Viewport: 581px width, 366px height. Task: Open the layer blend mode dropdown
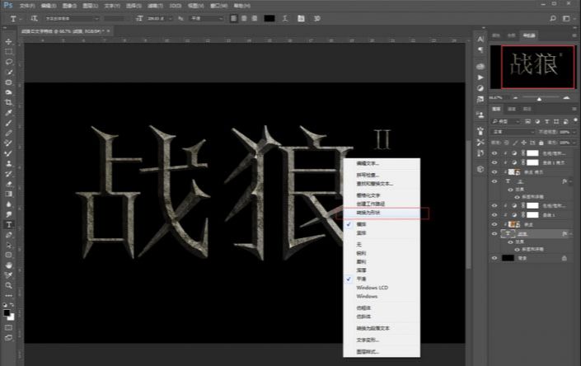513,132
